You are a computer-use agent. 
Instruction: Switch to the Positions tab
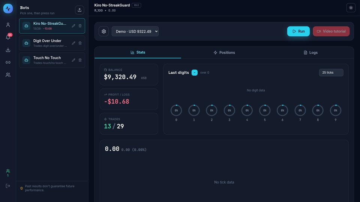[224, 53]
